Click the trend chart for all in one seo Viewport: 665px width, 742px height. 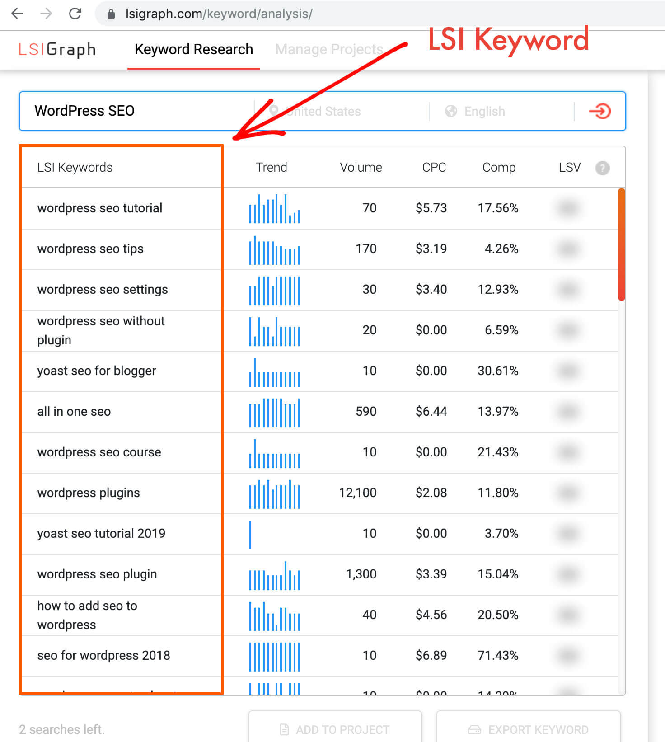(x=275, y=413)
